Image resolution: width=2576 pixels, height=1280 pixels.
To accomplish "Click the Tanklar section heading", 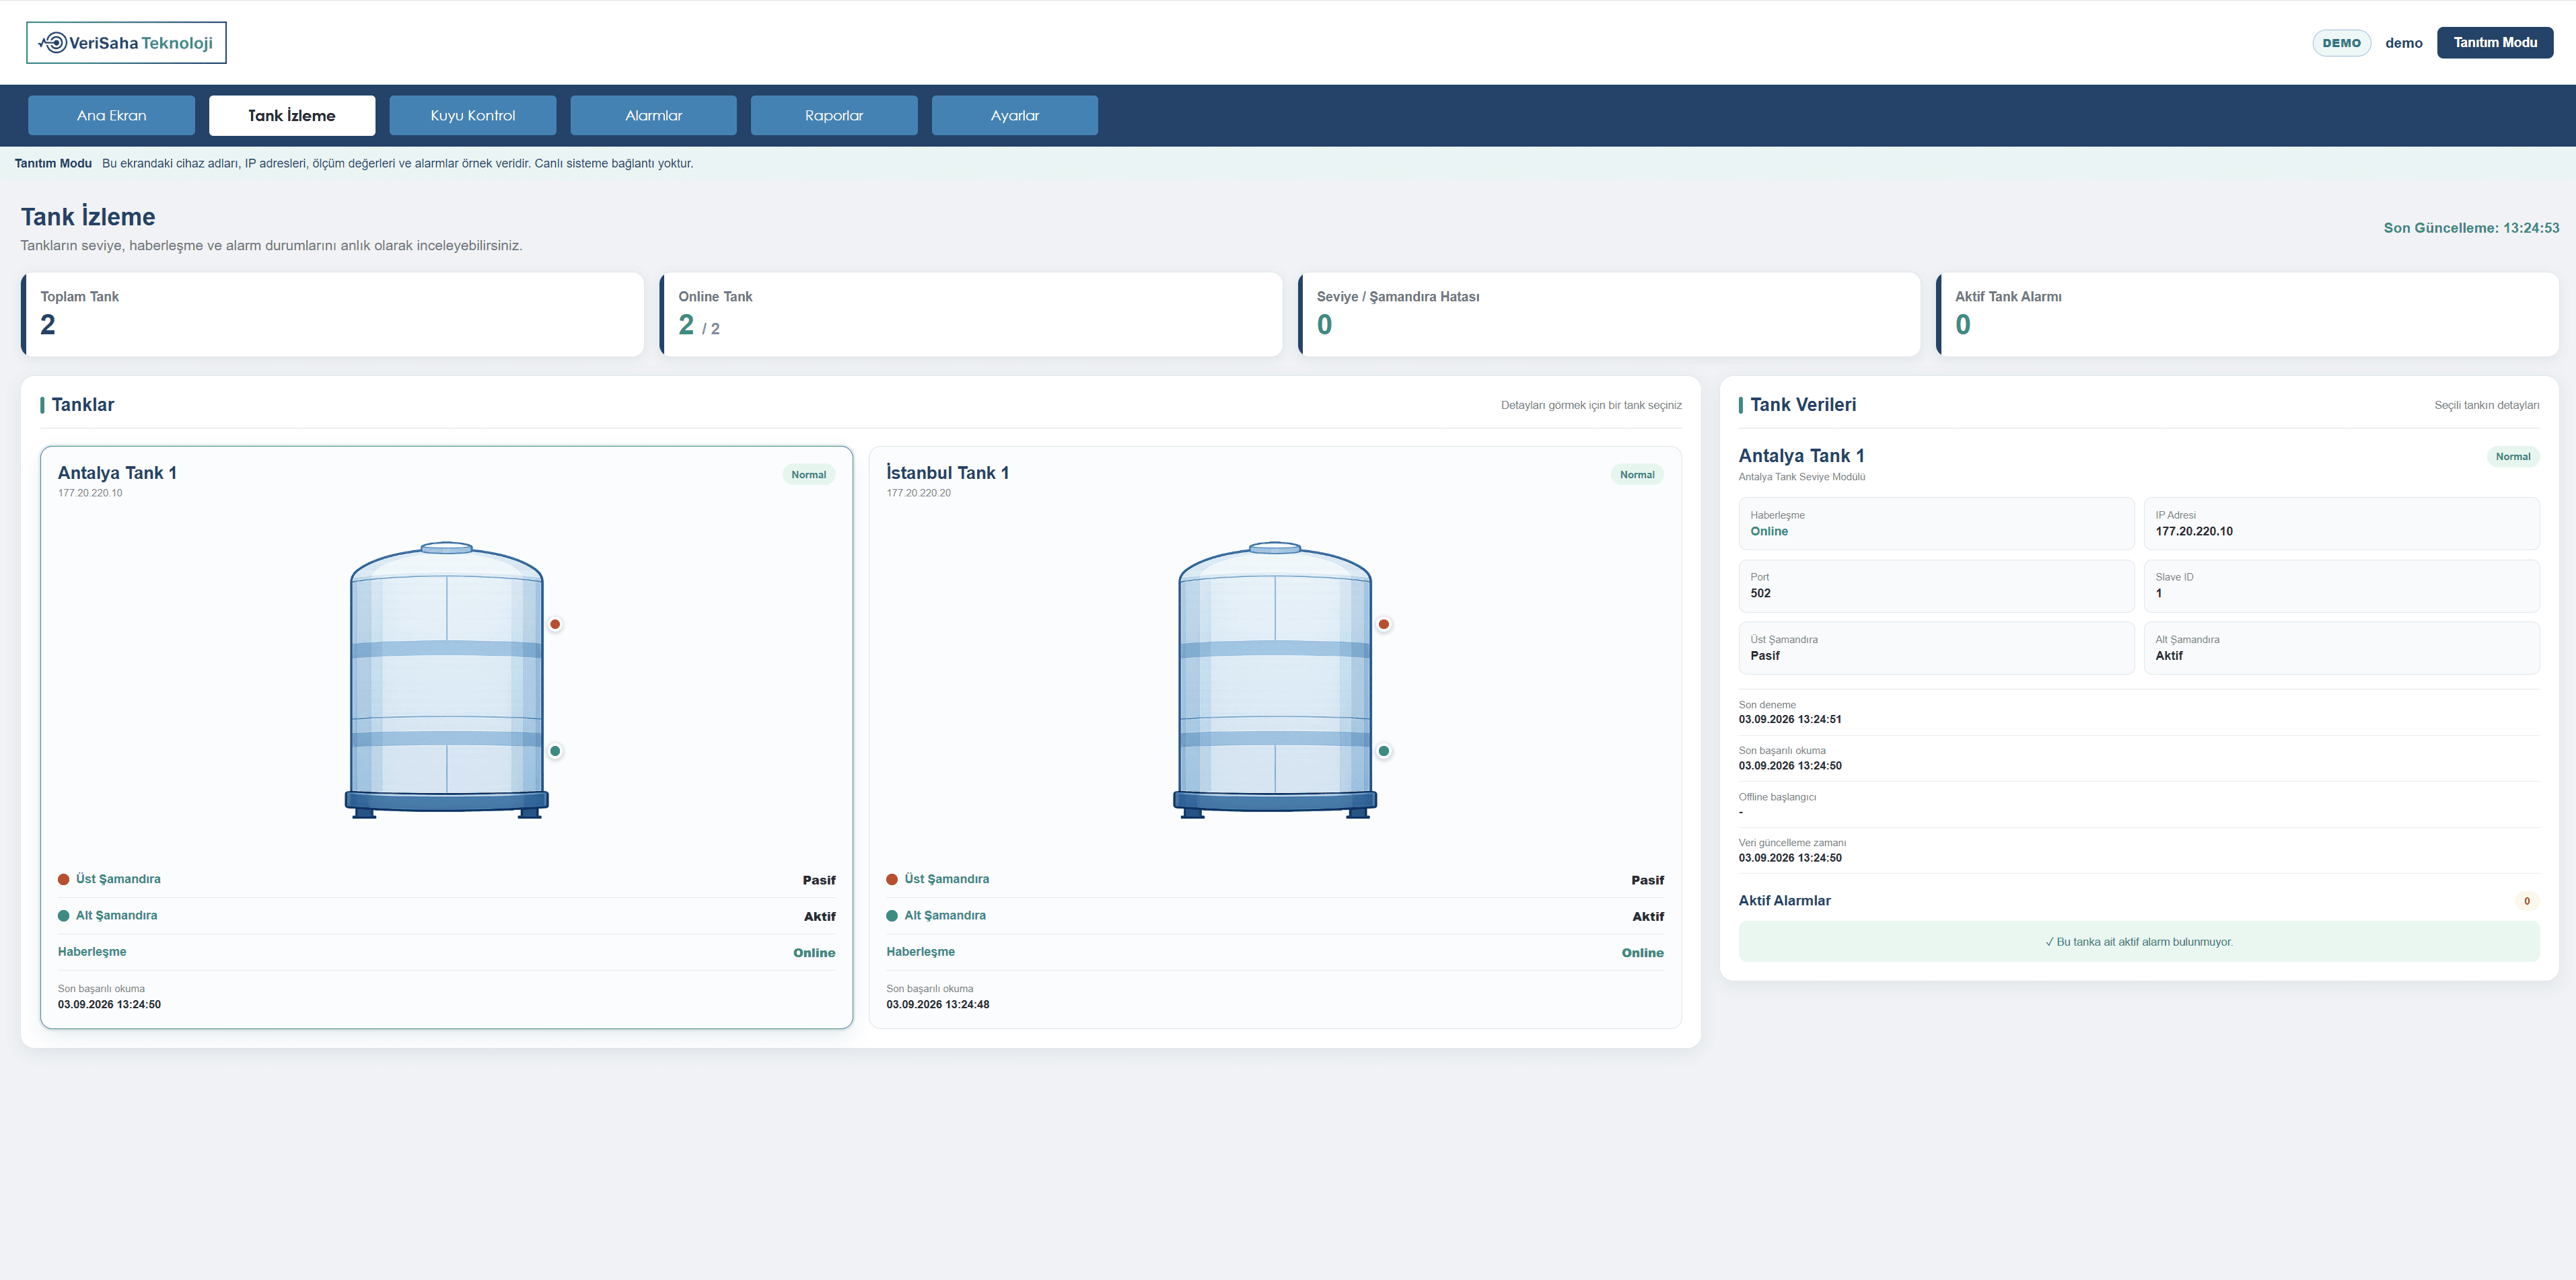I will click(x=83, y=405).
